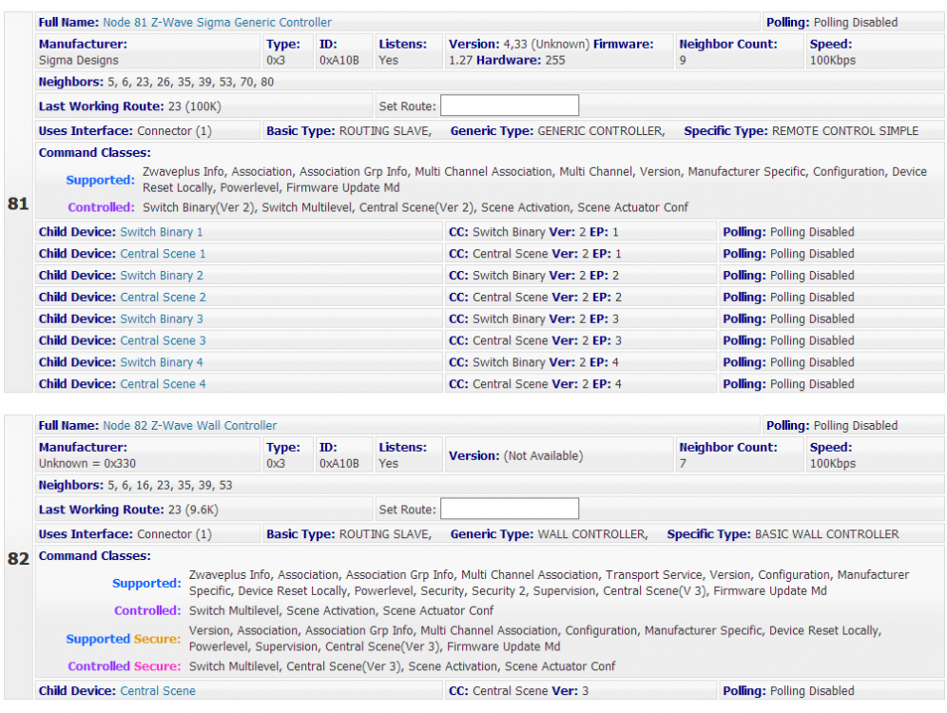Click Polling Disabled beside Node 81 full name

pos(855,22)
